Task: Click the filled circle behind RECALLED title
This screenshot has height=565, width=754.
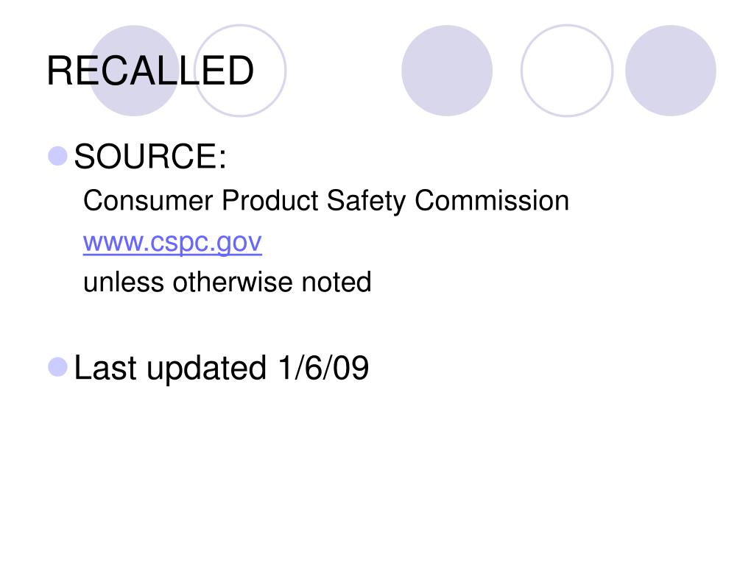Action: point(134,71)
